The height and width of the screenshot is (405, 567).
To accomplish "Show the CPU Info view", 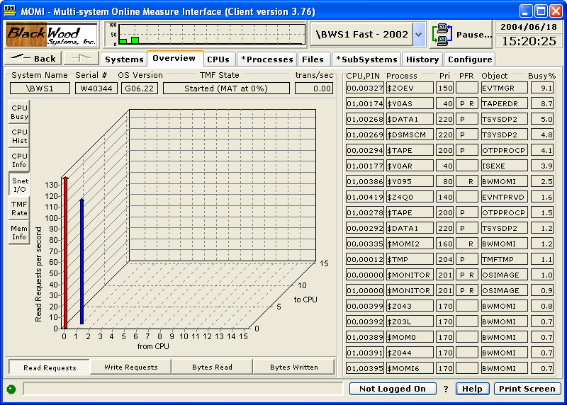I will tap(19, 161).
